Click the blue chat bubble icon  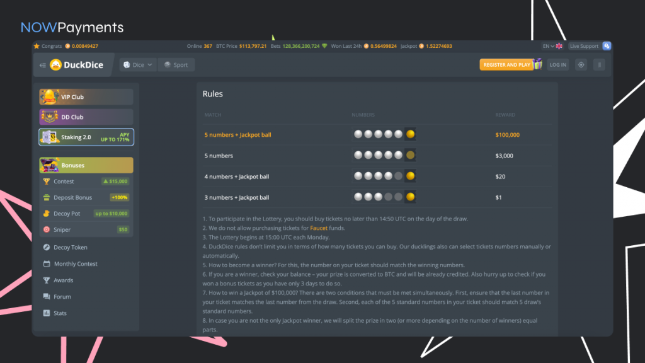coord(607,46)
